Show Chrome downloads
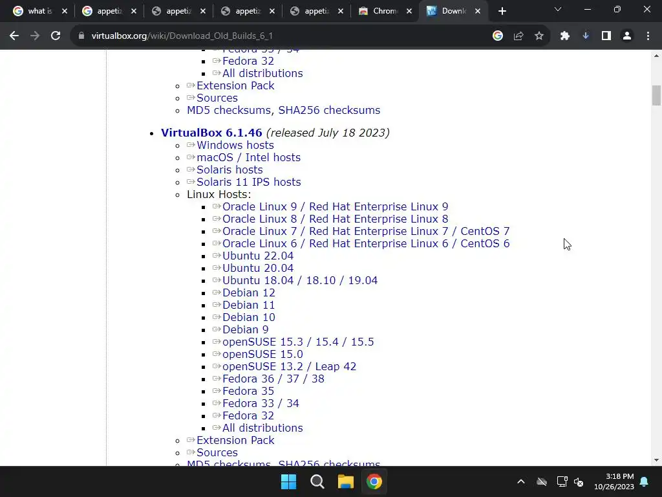662x497 pixels. click(586, 36)
